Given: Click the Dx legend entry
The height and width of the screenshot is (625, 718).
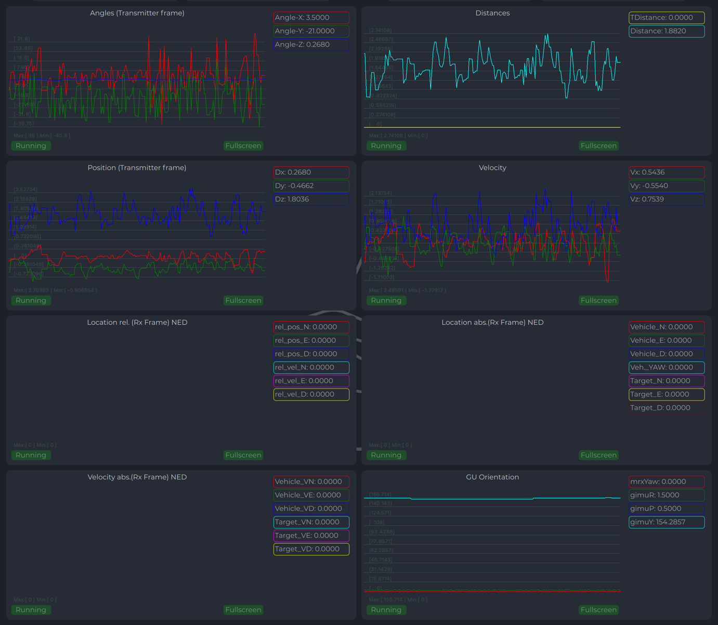Looking at the screenshot, I should 311,172.
